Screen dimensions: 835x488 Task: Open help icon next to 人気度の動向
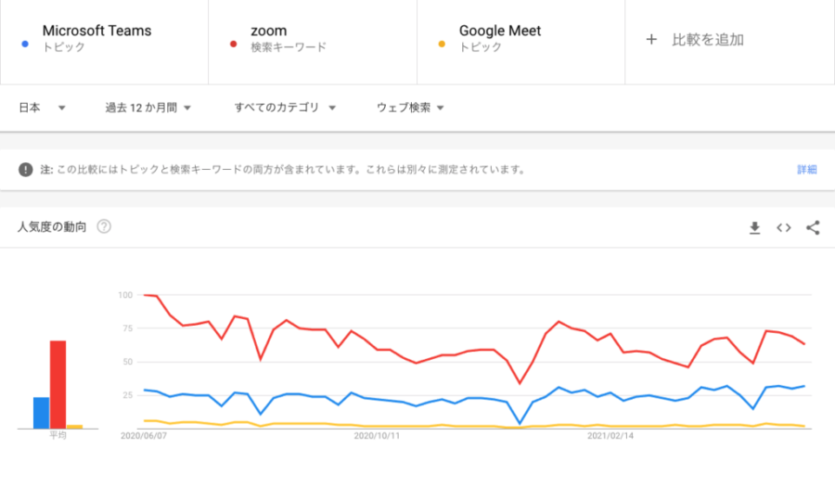tap(104, 227)
